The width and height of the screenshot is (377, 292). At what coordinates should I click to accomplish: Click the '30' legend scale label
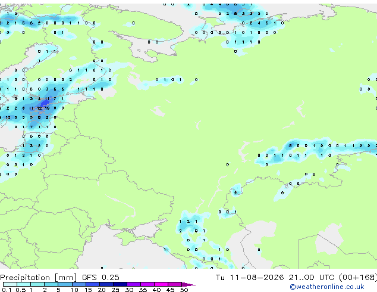129,290
